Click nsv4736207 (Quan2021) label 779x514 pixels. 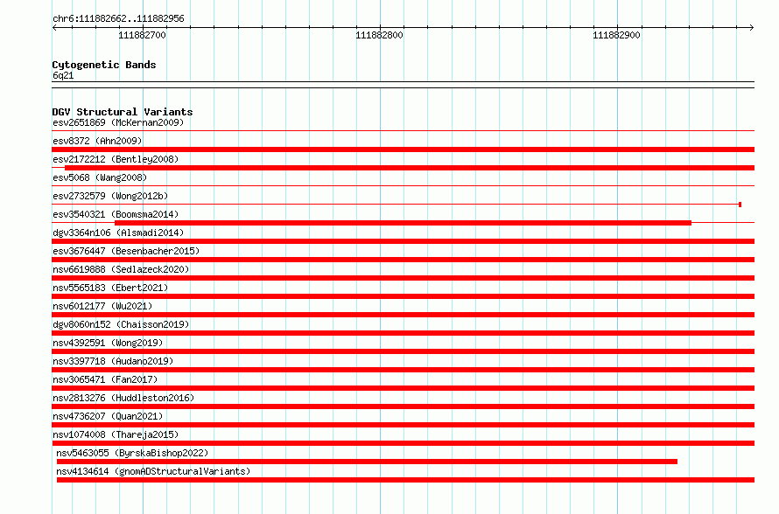pyautogui.click(x=108, y=416)
